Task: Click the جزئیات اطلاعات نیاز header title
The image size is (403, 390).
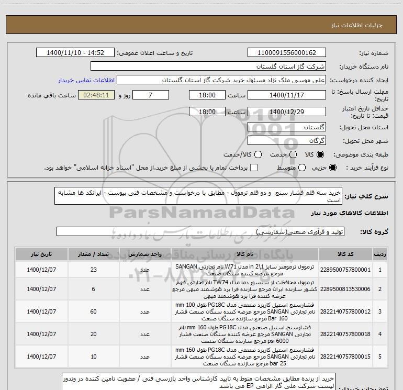Action: [357, 25]
